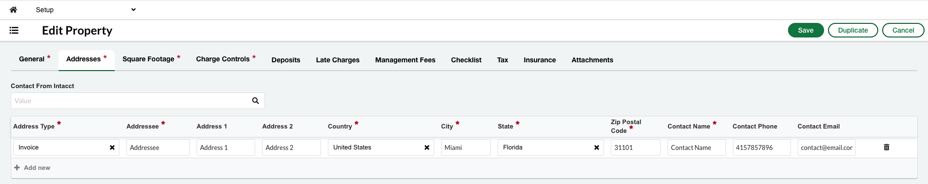Screen dimensions: 928x184
Task: View the Checklist tab
Action: tap(466, 60)
